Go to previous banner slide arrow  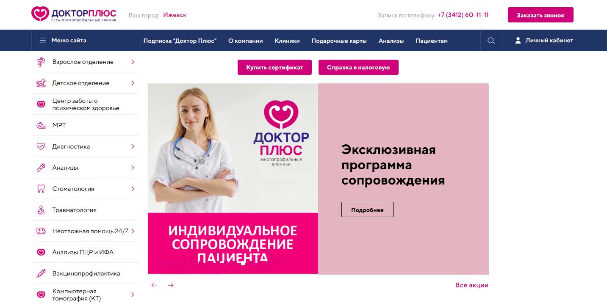pyautogui.click(x=154, y=285)
